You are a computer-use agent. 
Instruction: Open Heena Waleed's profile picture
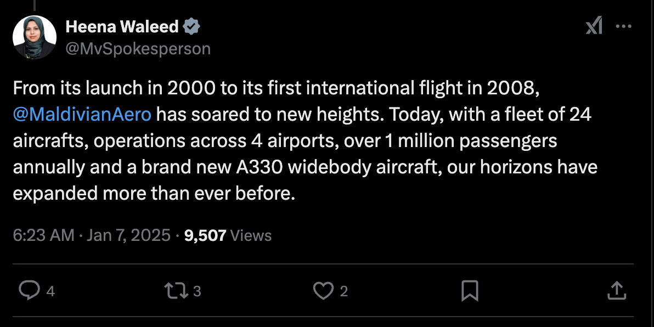[x=34, y=37]
